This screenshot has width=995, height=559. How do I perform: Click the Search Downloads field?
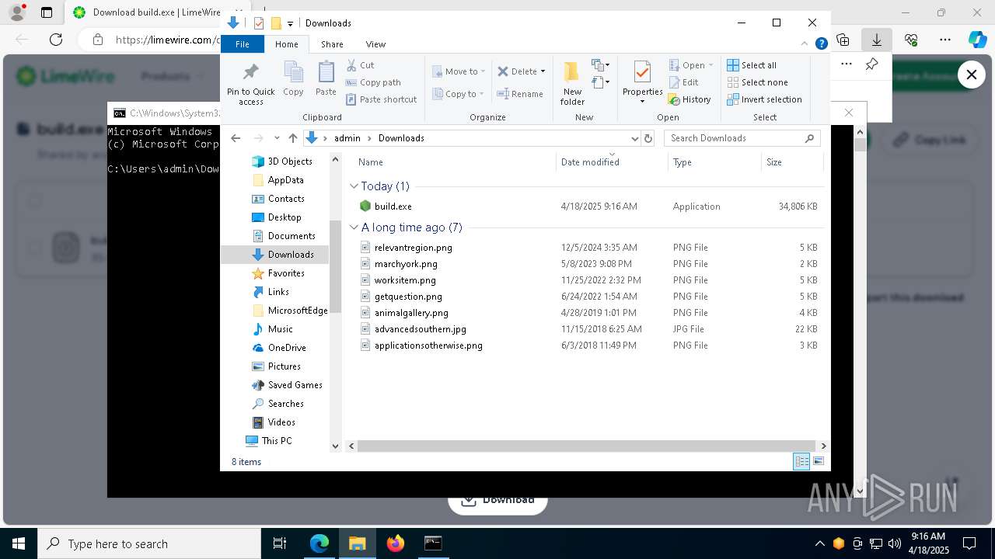[x=742, y=138]
